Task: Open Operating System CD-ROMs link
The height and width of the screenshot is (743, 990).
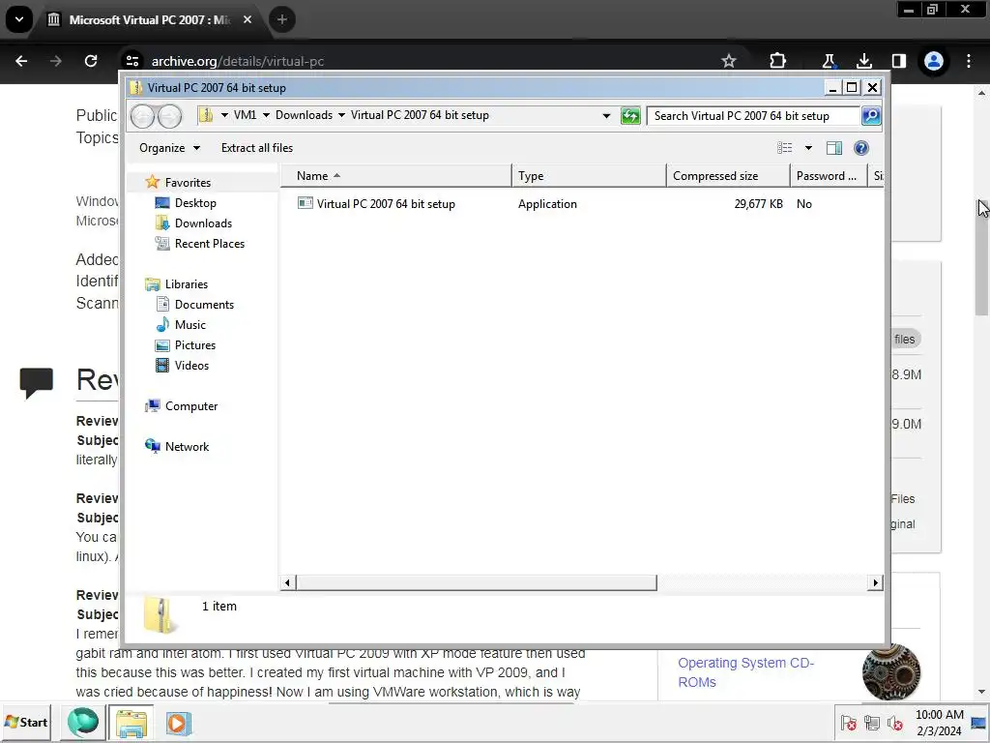Action: (x=745, y=672)
